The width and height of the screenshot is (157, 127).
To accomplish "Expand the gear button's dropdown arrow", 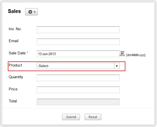I will click(35, 12).
